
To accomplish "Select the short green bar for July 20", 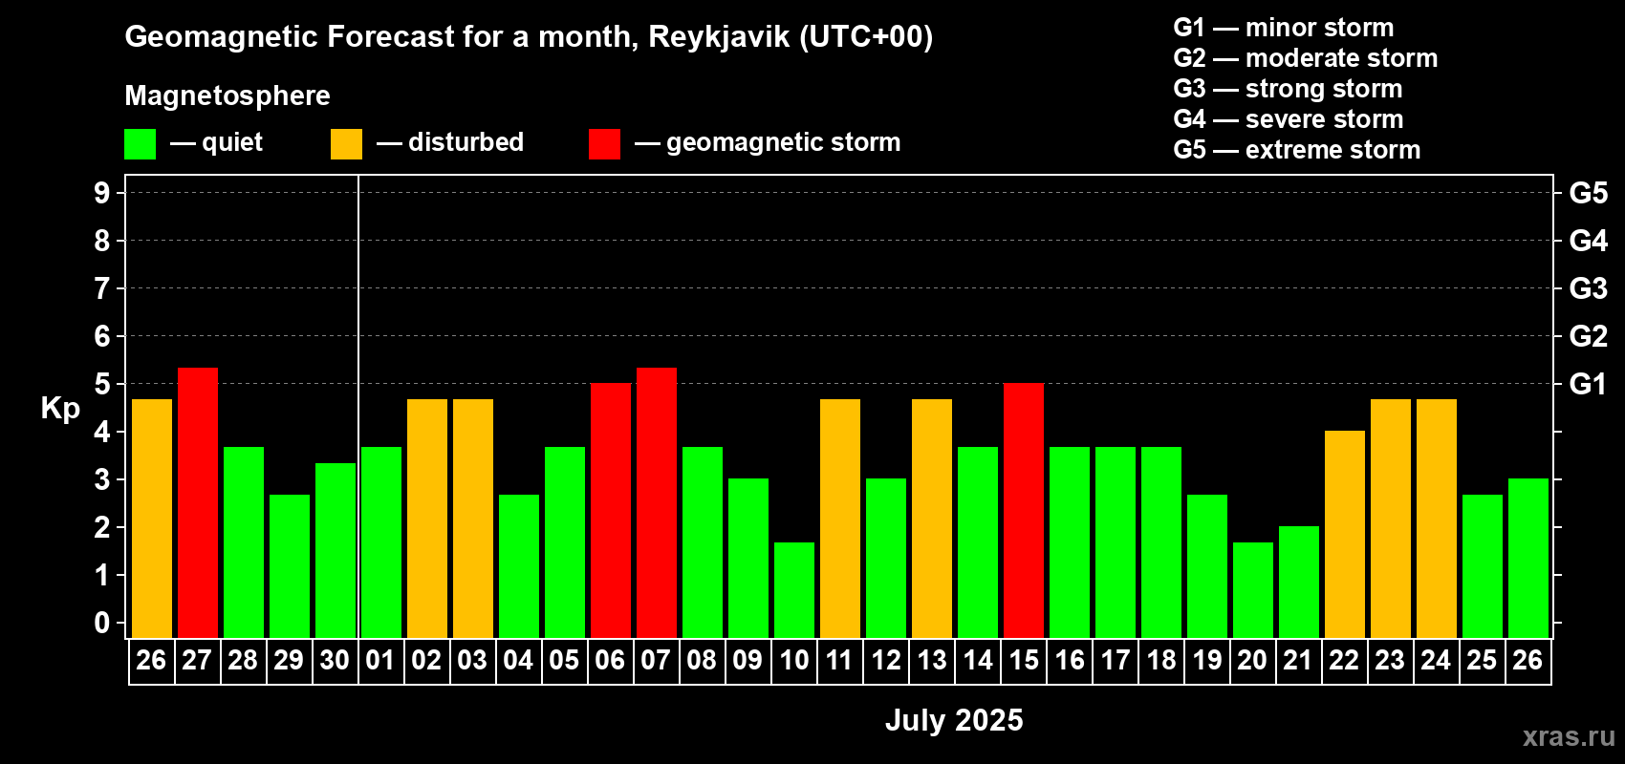I will click(1253, 590).
